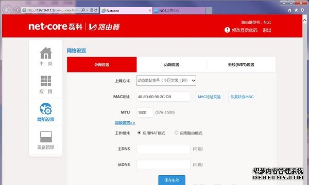309x185 pixels.
Task: Click the net-core router logo
Action: pyautogui.click(x=74, y=27)
